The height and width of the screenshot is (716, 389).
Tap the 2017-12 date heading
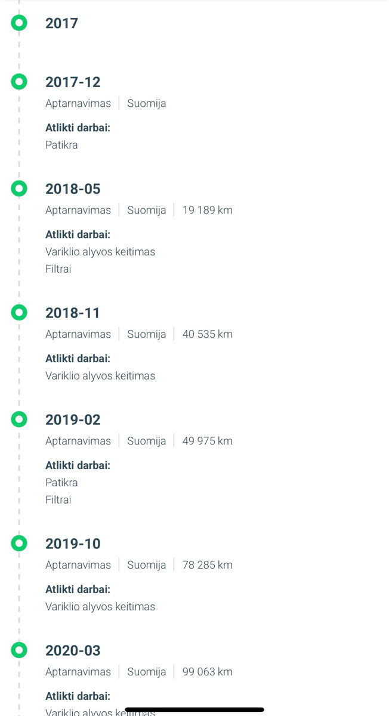(x=73, y=82)
